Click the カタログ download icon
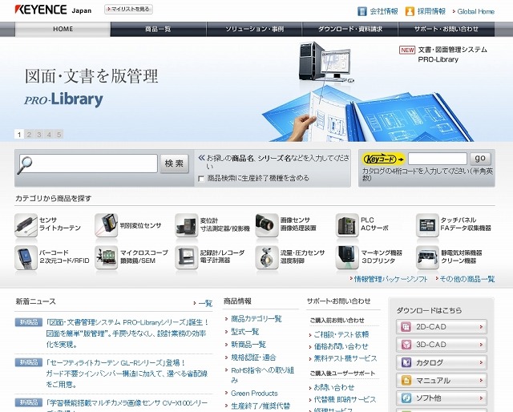The width and height of the screenshot is (513, 412). [406, 362]
